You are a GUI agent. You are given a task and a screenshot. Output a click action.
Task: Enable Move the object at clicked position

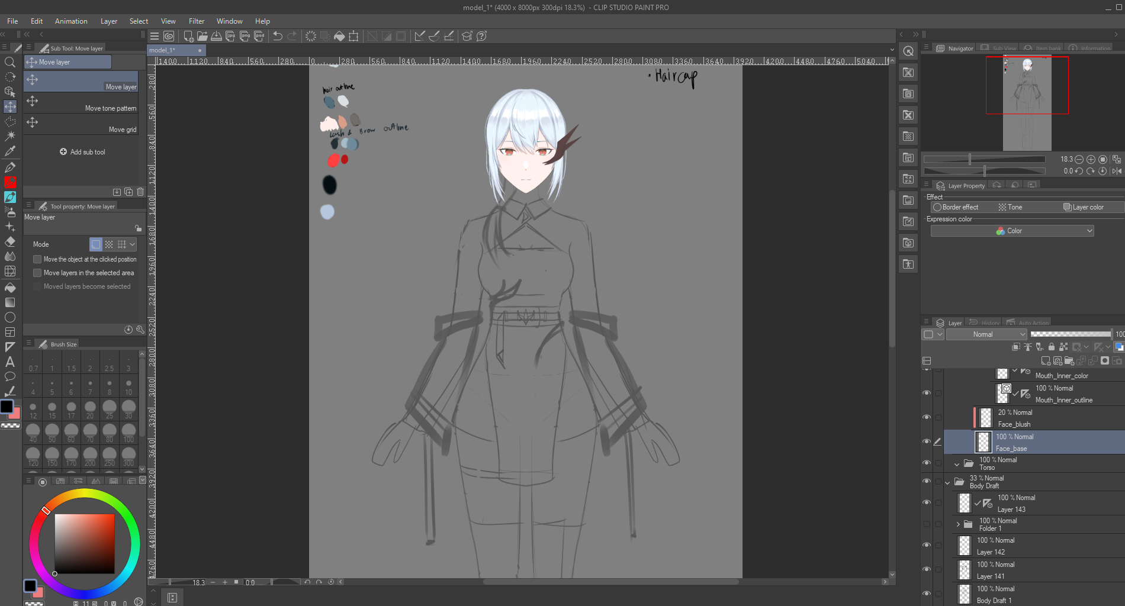37,259
